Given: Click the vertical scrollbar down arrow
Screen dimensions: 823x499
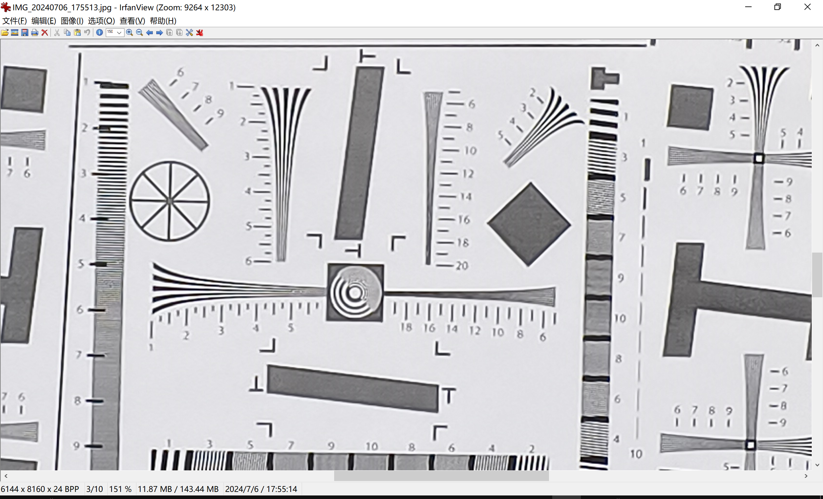Looking at the screenshot, I should tap(817, 465).
